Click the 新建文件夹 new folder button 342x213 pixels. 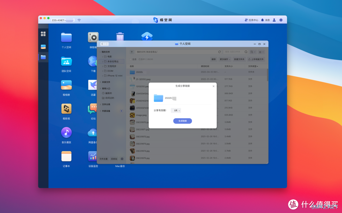(x=239, y=59)
